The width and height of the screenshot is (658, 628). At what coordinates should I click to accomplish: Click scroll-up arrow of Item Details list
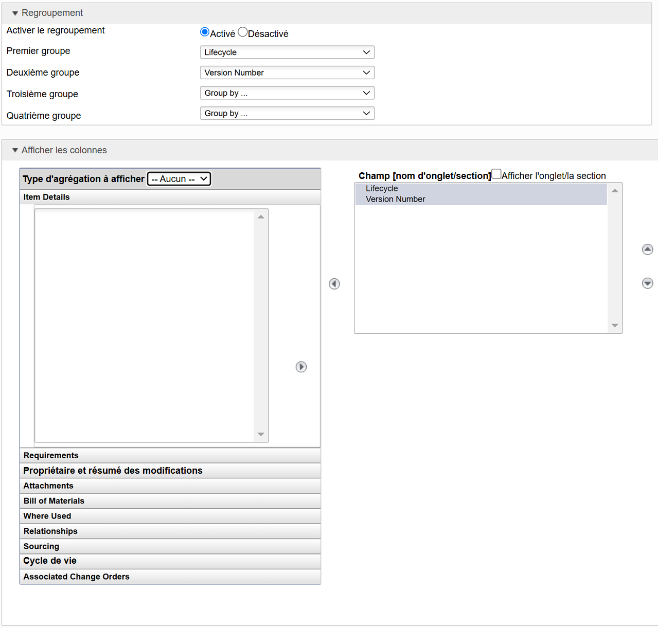click(261, 217)
